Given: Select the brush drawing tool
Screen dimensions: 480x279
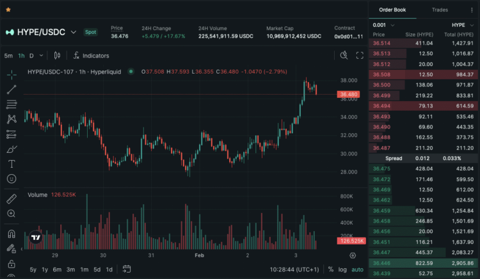Looking at the screenshot, I should click(x=12, y=149).
